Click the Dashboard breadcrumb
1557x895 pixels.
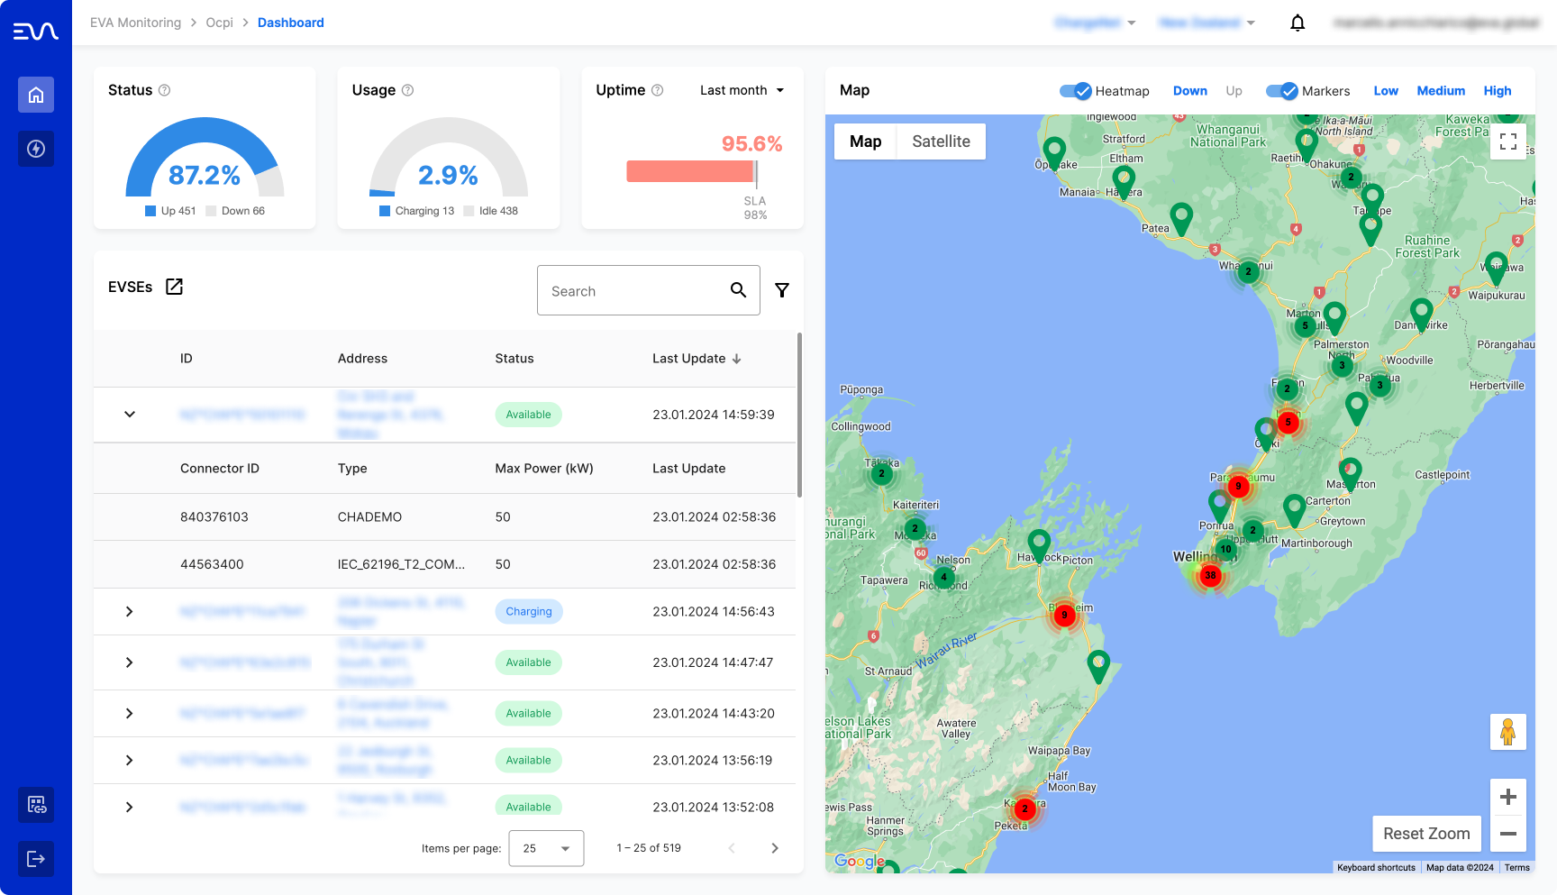(x=290, y=23)
